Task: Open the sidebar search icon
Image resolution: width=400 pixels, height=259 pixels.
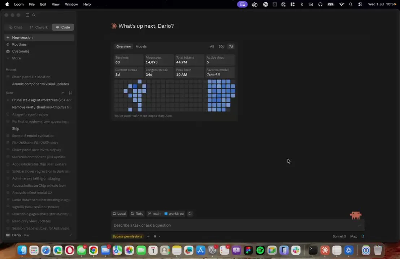Action: [34, 15]
